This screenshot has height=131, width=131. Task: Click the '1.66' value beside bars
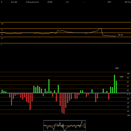[121, 77]
